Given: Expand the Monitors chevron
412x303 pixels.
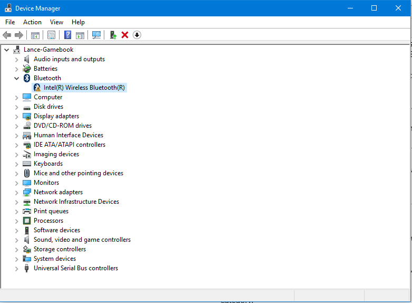Looking at the screenshot, I should pyautogui.click(x=16, y=183).
